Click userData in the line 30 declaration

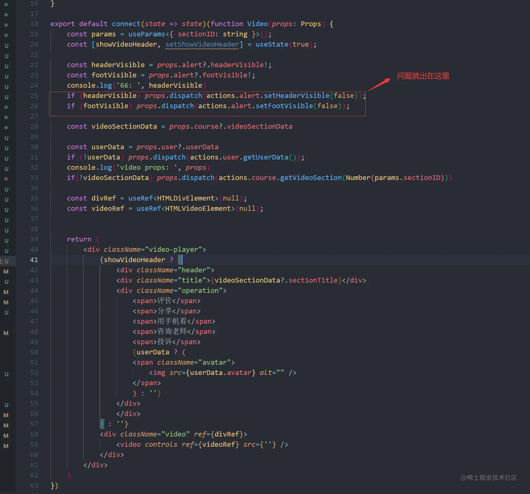click(108, 147)
